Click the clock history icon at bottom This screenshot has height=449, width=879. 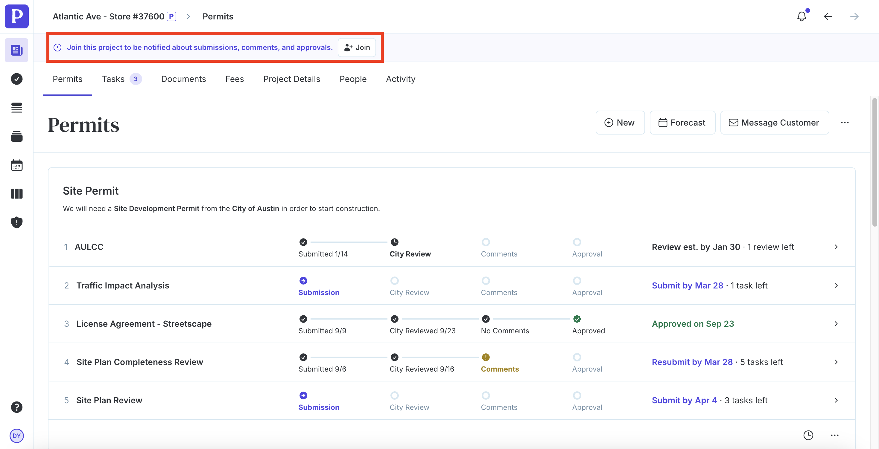tap(808, 435)
